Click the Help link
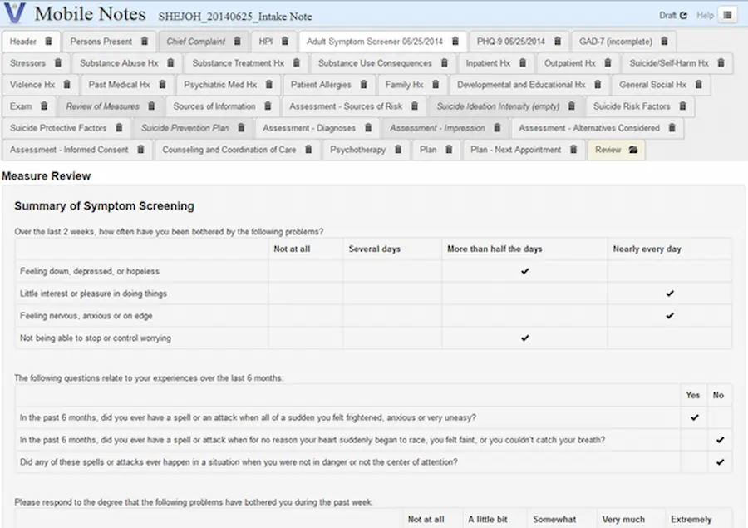The height and width of the screenshot is (528, 748). [705, 15]
